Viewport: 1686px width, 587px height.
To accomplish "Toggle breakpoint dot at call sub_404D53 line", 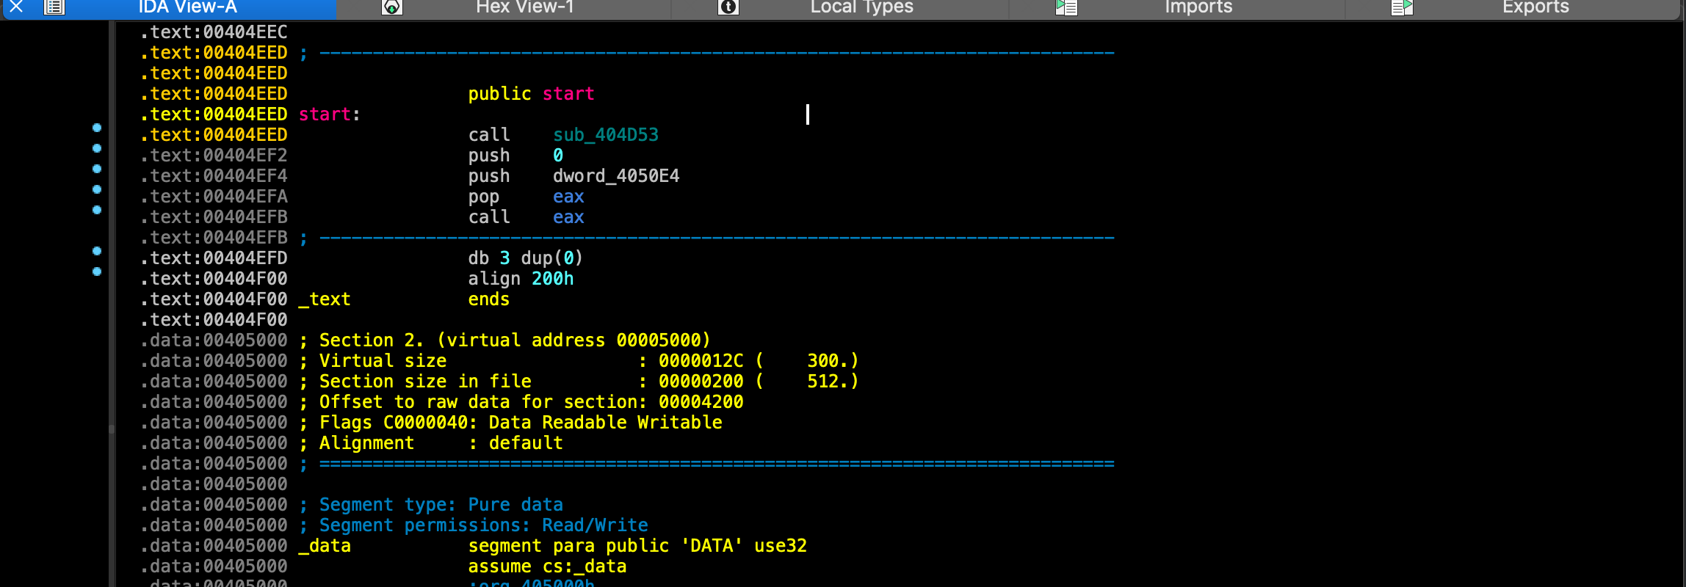I will coord(97,128).
